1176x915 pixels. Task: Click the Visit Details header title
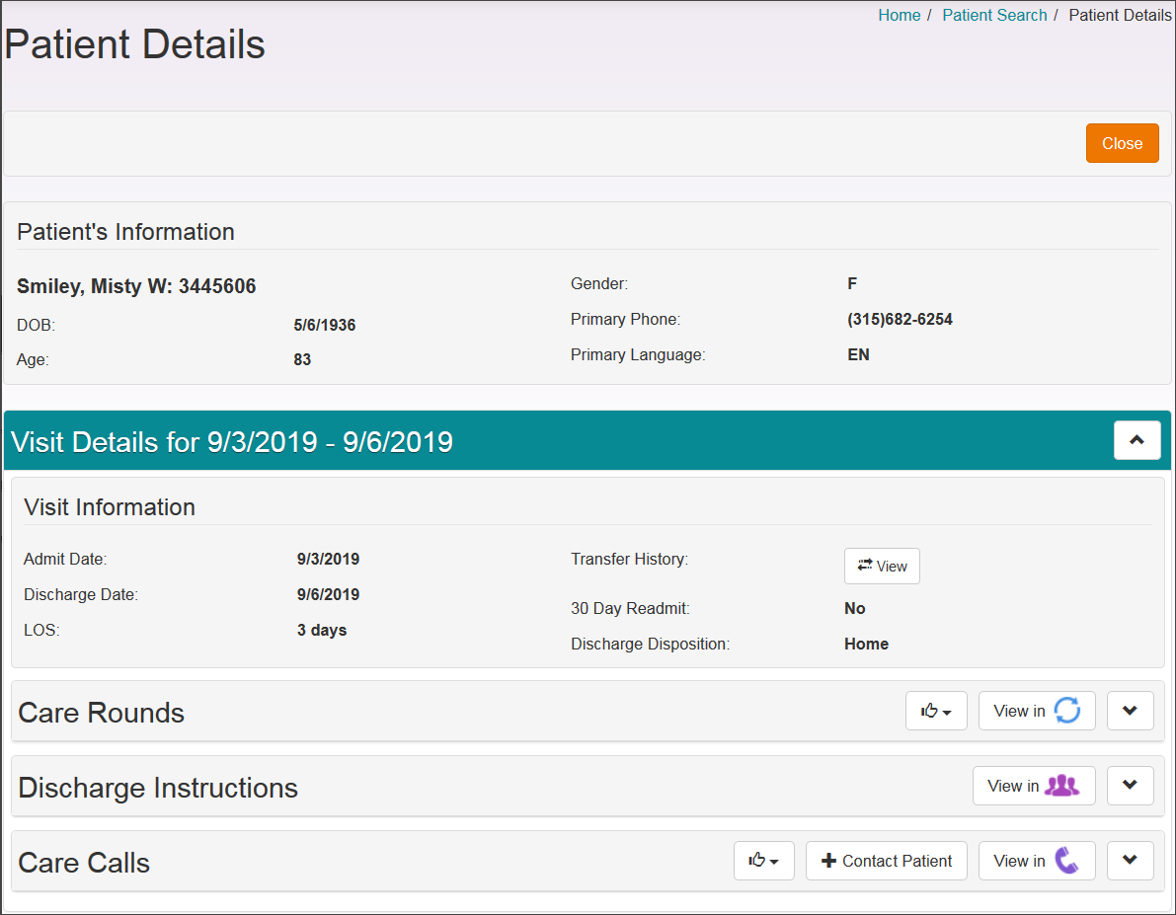pos(231,441)
